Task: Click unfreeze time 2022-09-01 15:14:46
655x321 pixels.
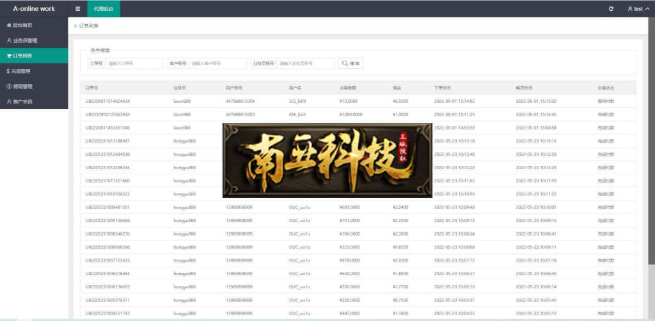Action: [x=536, y=114]
